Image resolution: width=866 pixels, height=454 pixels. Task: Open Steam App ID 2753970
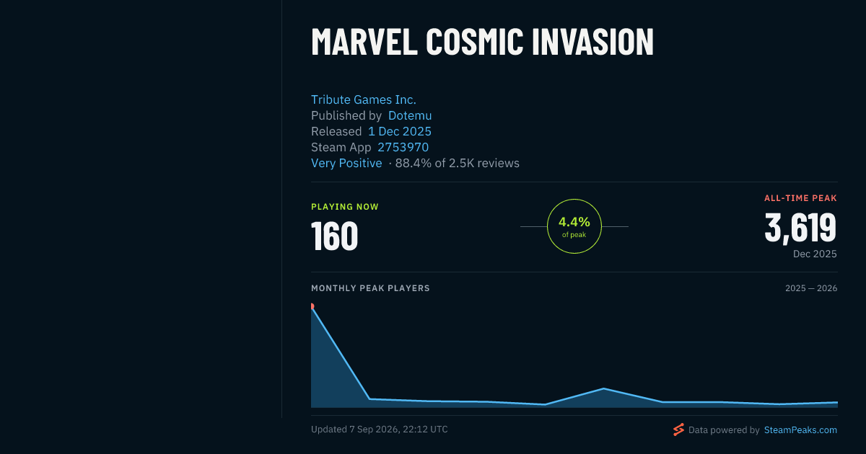tap(403, 147)
